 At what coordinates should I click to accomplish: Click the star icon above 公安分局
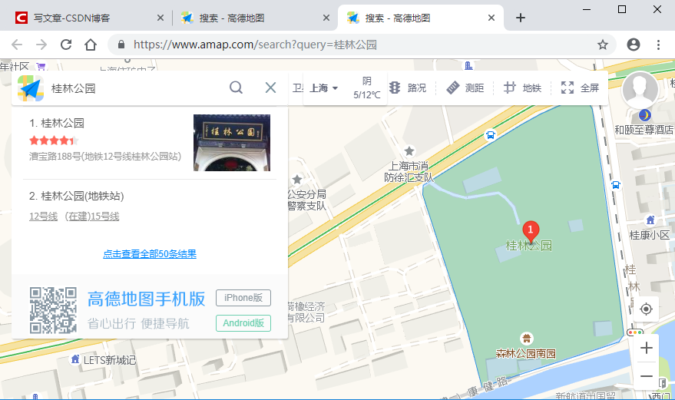point(297,179)
